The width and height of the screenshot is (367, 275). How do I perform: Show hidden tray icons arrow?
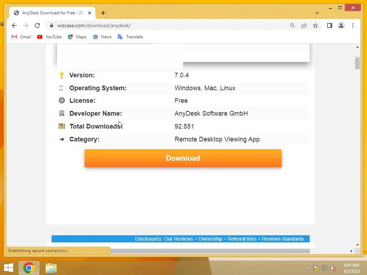coord(307,268)
